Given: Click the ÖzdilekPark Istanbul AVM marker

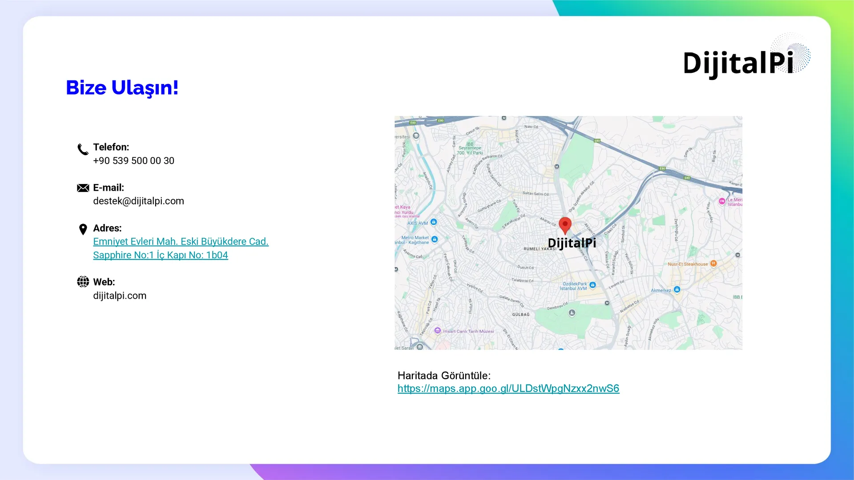Looking at the screenshot, I should (x=592, y=285).
